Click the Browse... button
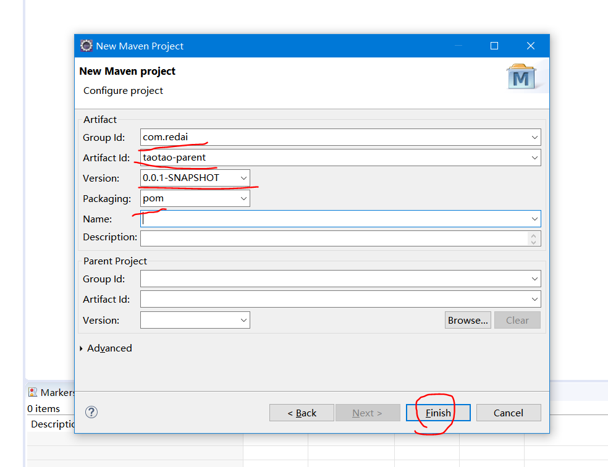The height and width of the screenshot is (467, 608). click(x=468, y=320)
